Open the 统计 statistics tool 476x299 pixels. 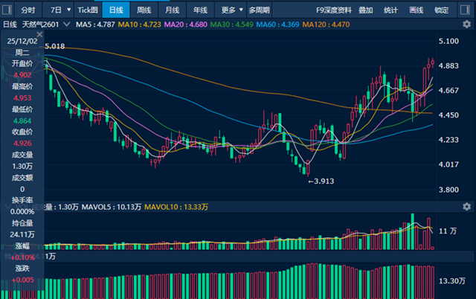[x=390, y=10]
